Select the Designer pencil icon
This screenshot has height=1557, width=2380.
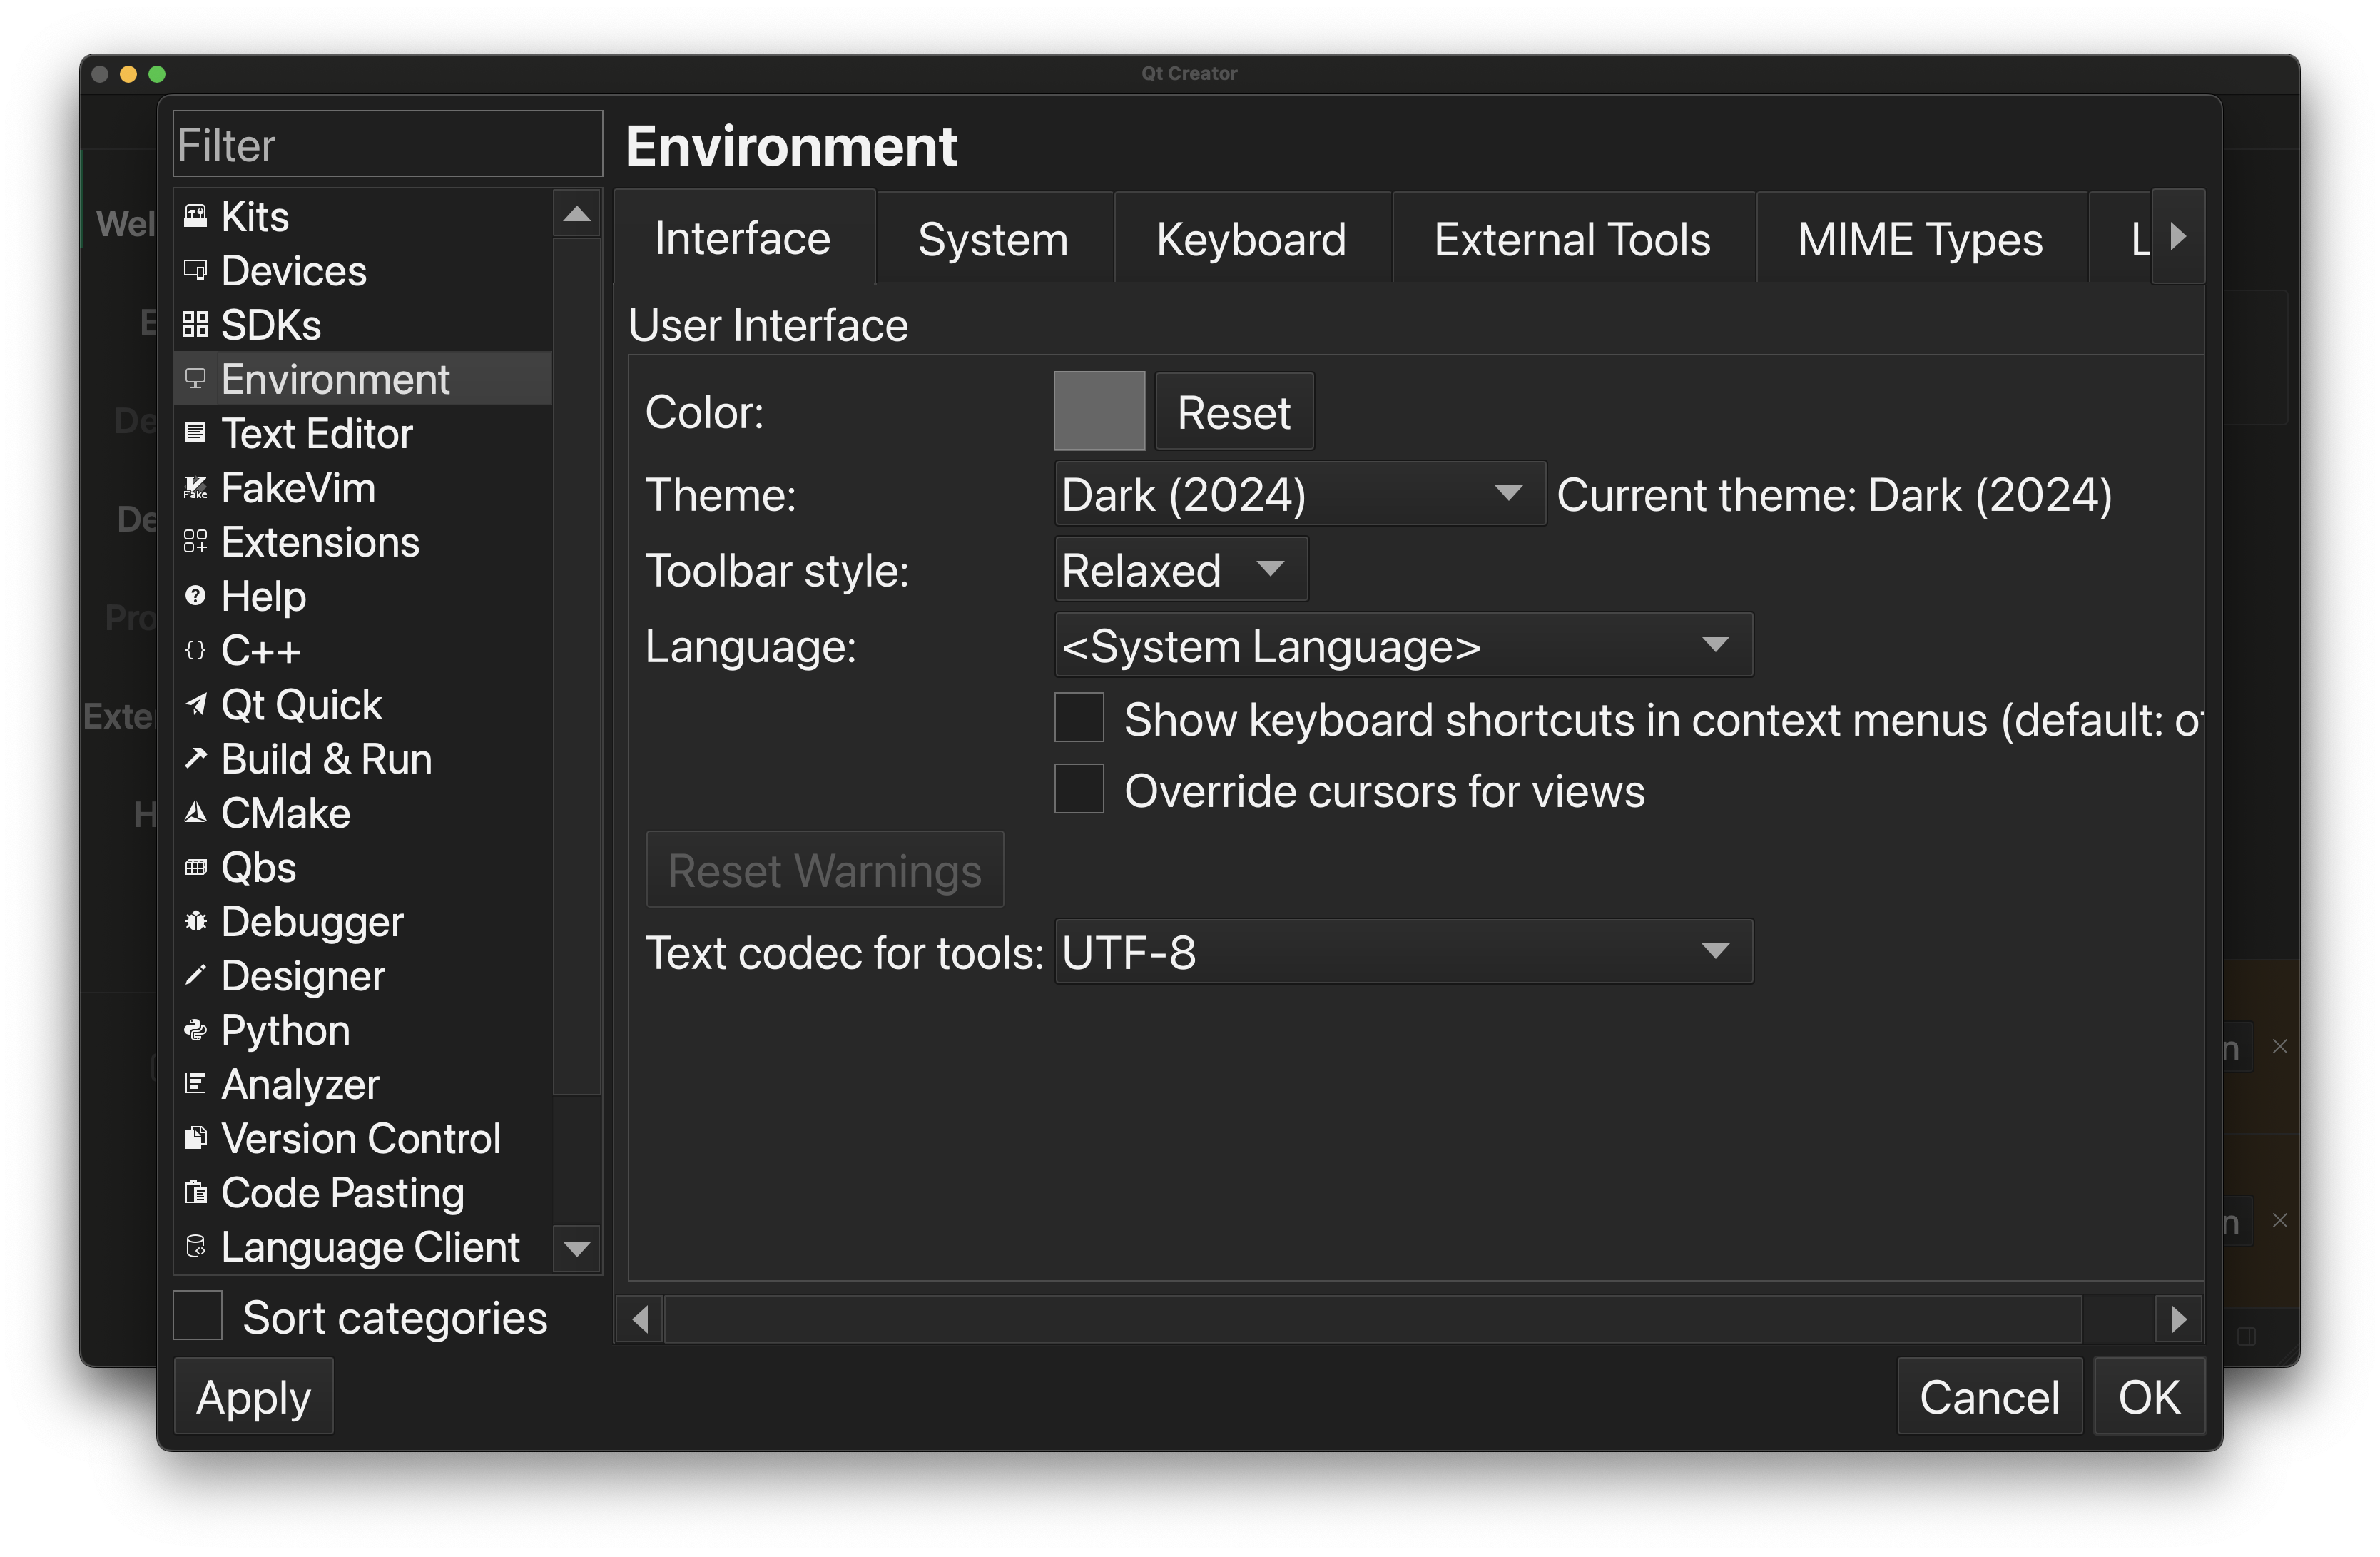pyautogui.click(x=196, y=976)
